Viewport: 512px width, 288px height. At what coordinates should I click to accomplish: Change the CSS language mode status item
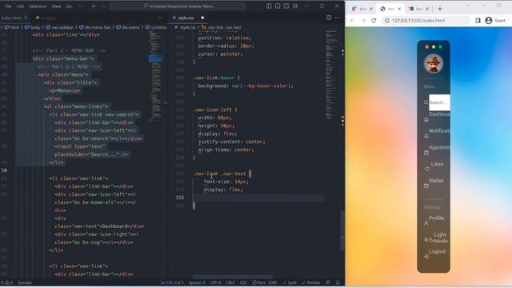tap(243, 282)
